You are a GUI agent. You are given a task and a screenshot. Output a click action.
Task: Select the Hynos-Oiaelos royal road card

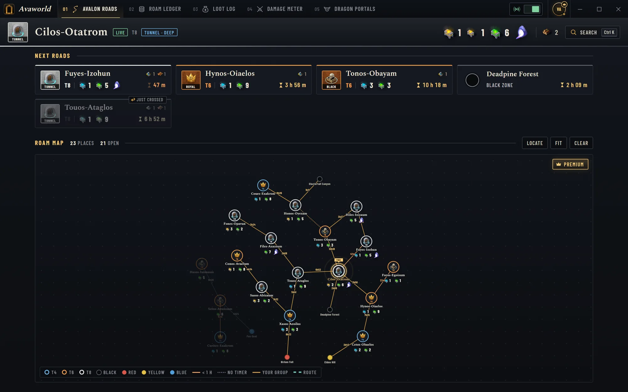[244, 80]
